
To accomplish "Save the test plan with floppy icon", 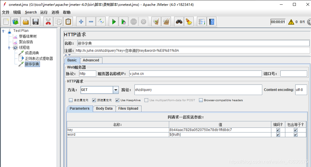I will coord(36,21).
